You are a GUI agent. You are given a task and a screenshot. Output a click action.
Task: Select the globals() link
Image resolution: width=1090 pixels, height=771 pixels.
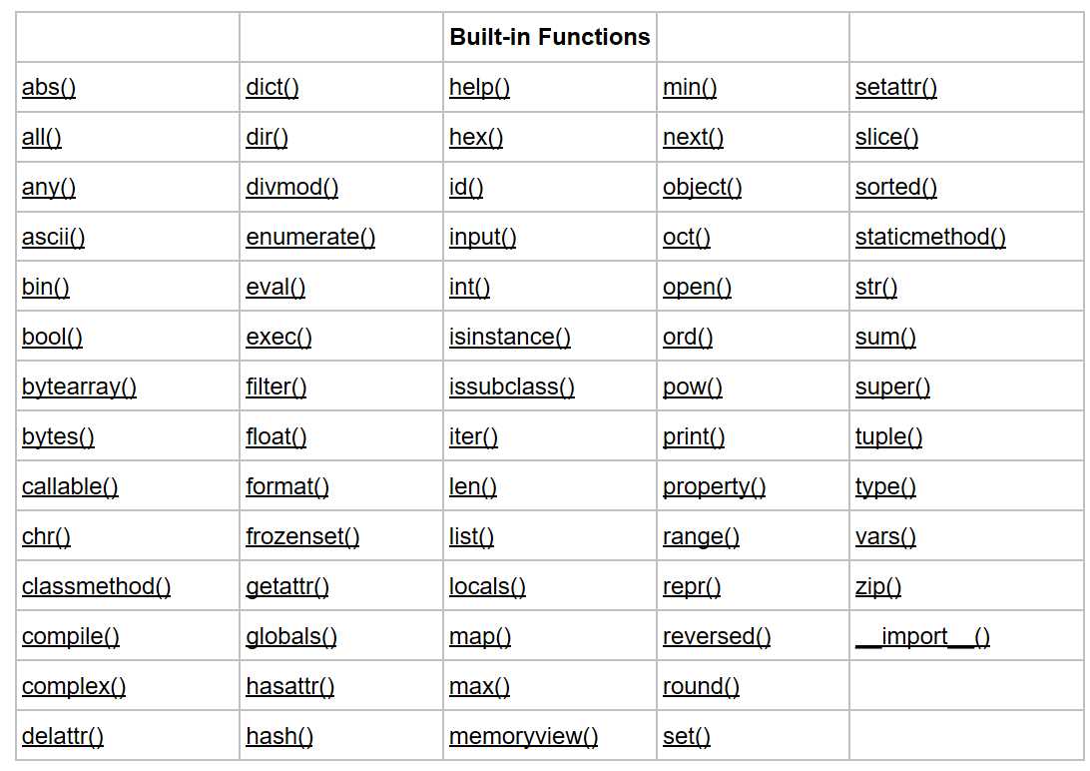point(291,637)
